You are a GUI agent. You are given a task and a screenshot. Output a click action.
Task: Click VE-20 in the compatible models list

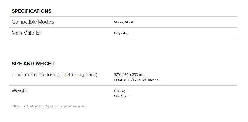pyautogui.click(x=130, y=22)
